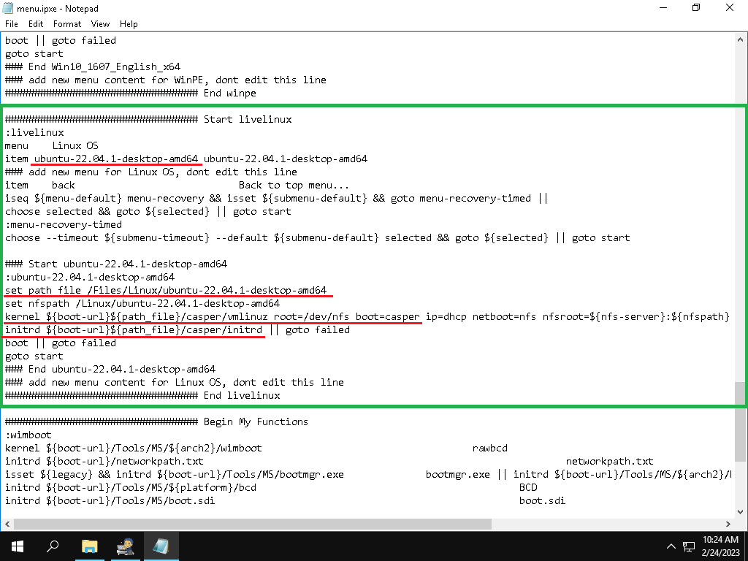
Task: Click the vertical scrollbar up arrow
Action: tap(741, 39)
